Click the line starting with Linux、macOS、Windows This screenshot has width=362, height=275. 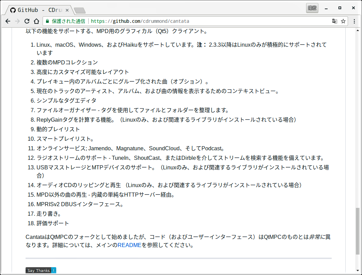[182, 49]
